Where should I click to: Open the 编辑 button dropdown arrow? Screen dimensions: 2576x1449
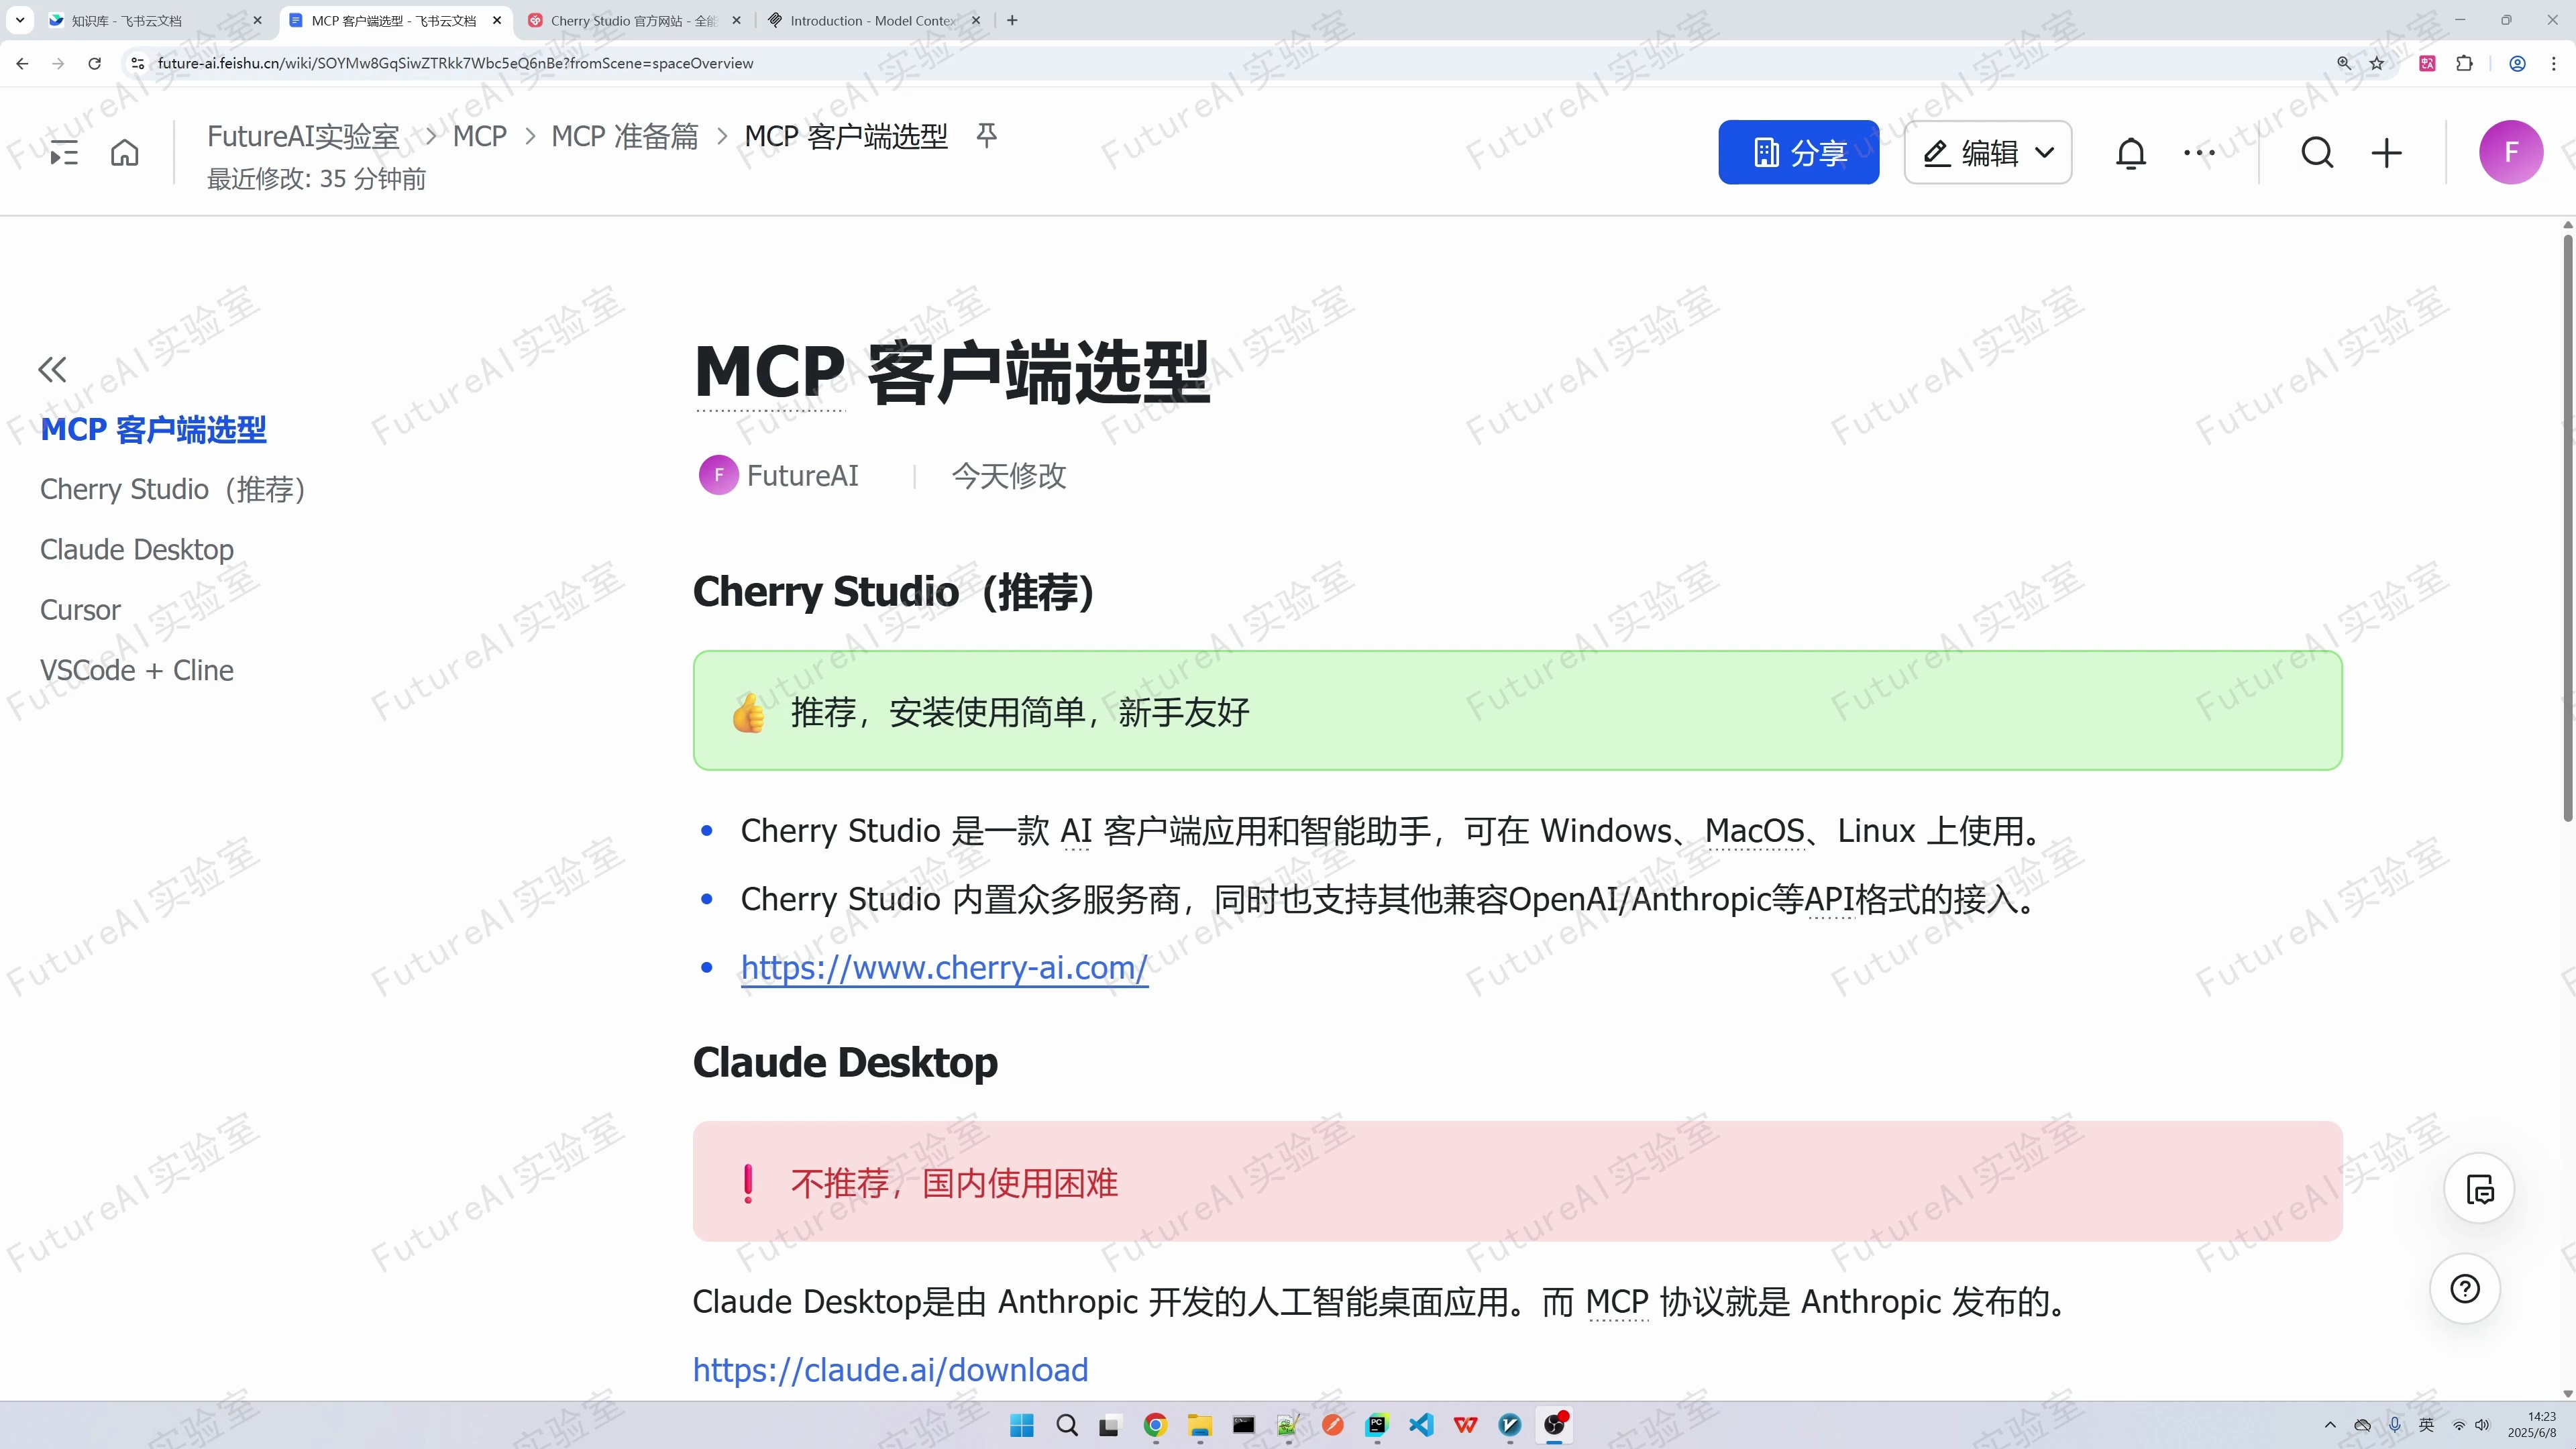pyautogui.click(x=2045, y=152)
